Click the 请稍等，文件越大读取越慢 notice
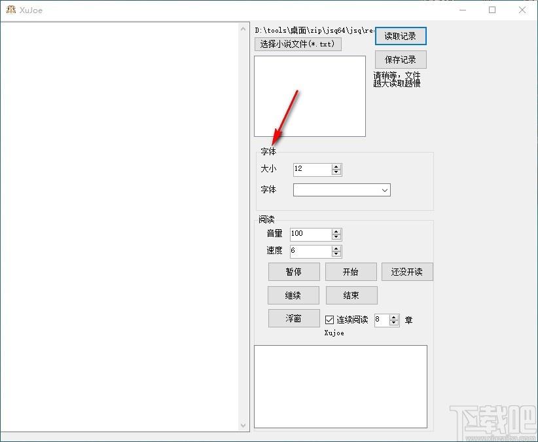Image resolution: width=538 pixels, height=442 pixels. click(x=397, y=79)
